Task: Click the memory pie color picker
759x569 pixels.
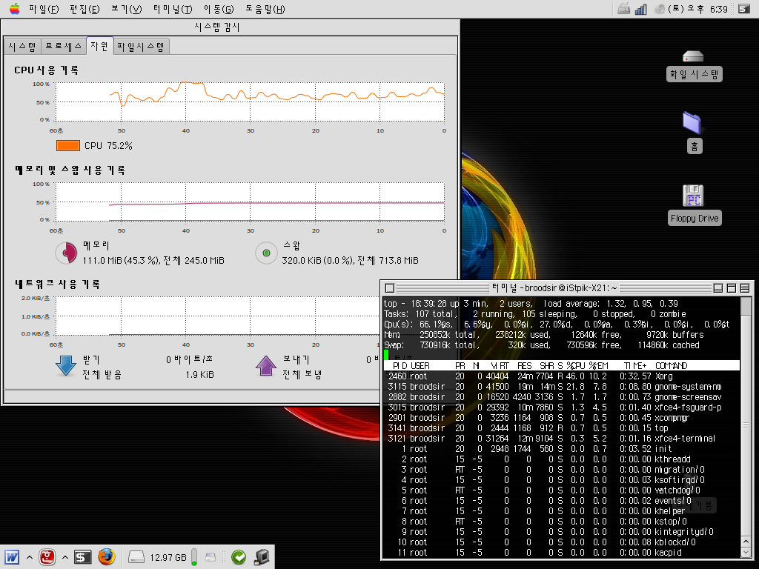Action: [x=67, y=253]
